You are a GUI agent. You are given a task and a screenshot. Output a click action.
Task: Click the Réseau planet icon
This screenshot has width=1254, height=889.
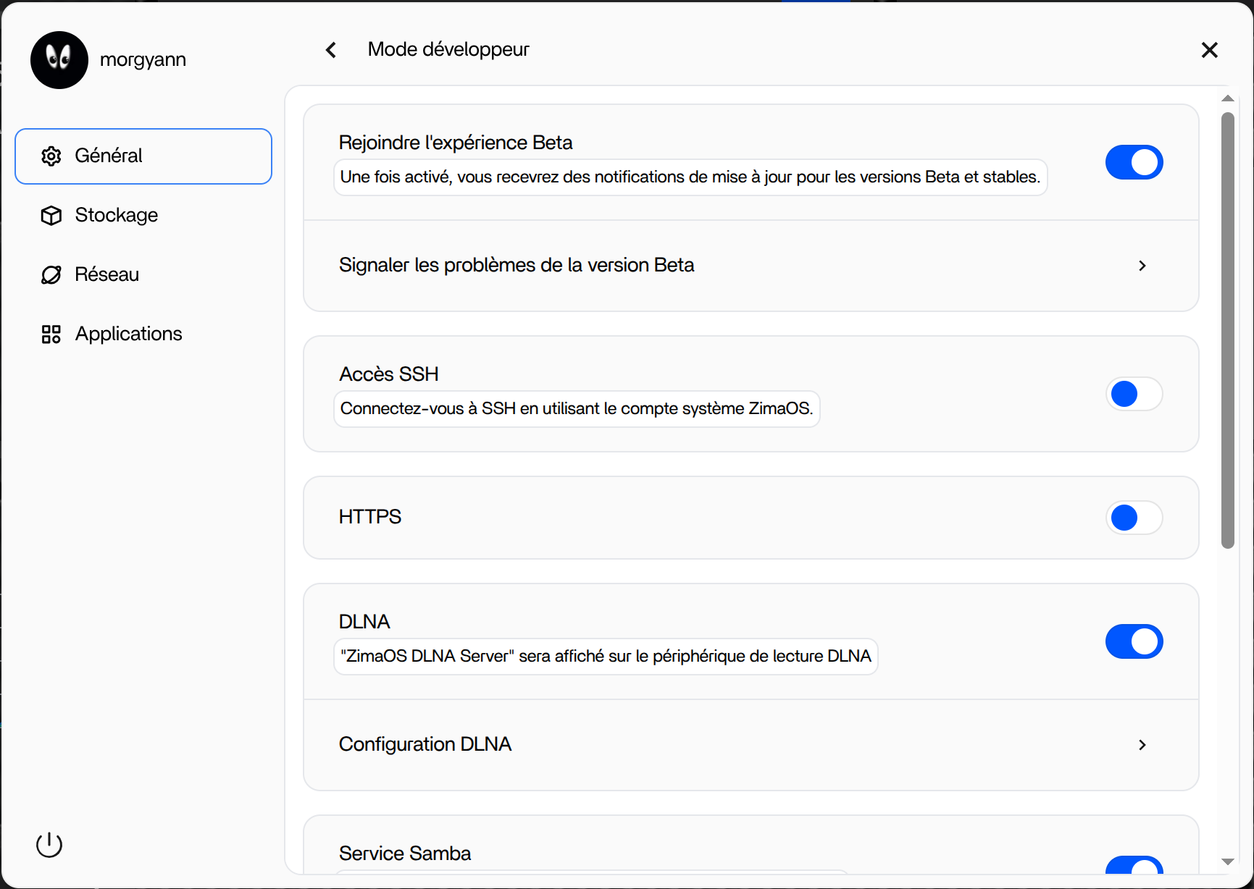(51, 275)
